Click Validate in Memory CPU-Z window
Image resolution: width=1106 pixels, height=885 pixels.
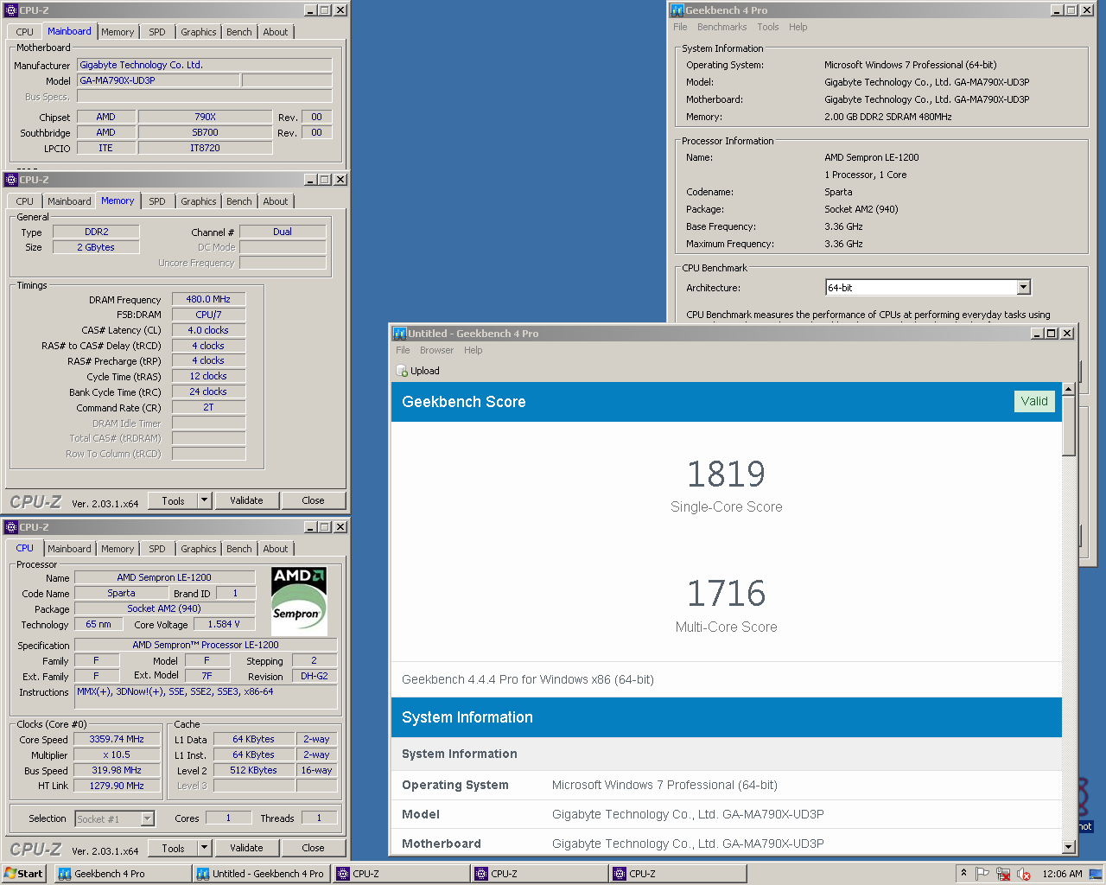point(246,500)
